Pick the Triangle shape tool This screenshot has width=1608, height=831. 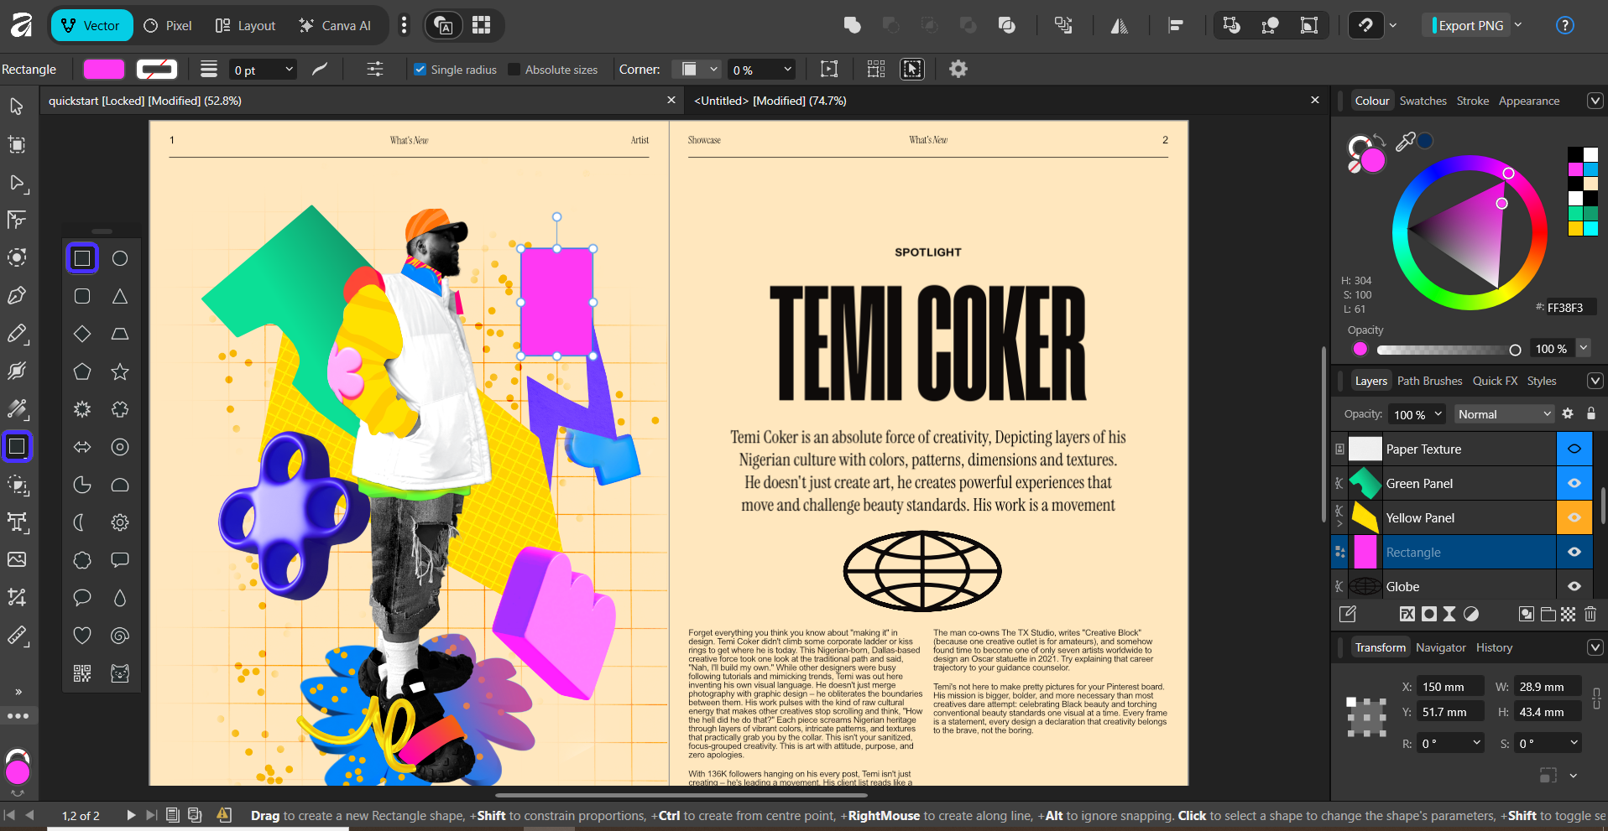point(120,296)
